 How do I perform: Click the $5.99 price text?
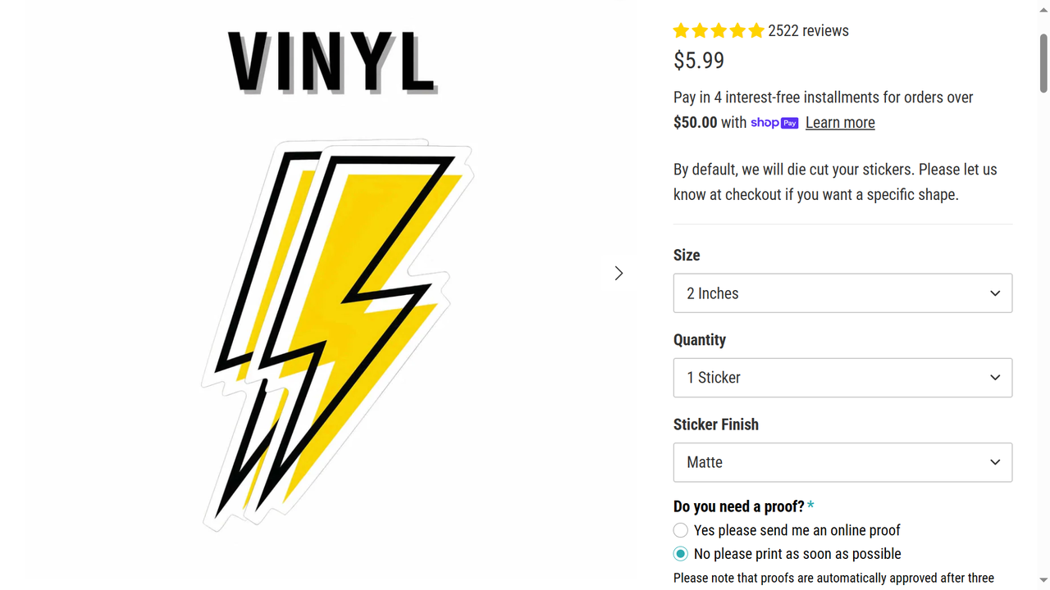[x=699, y=61]
